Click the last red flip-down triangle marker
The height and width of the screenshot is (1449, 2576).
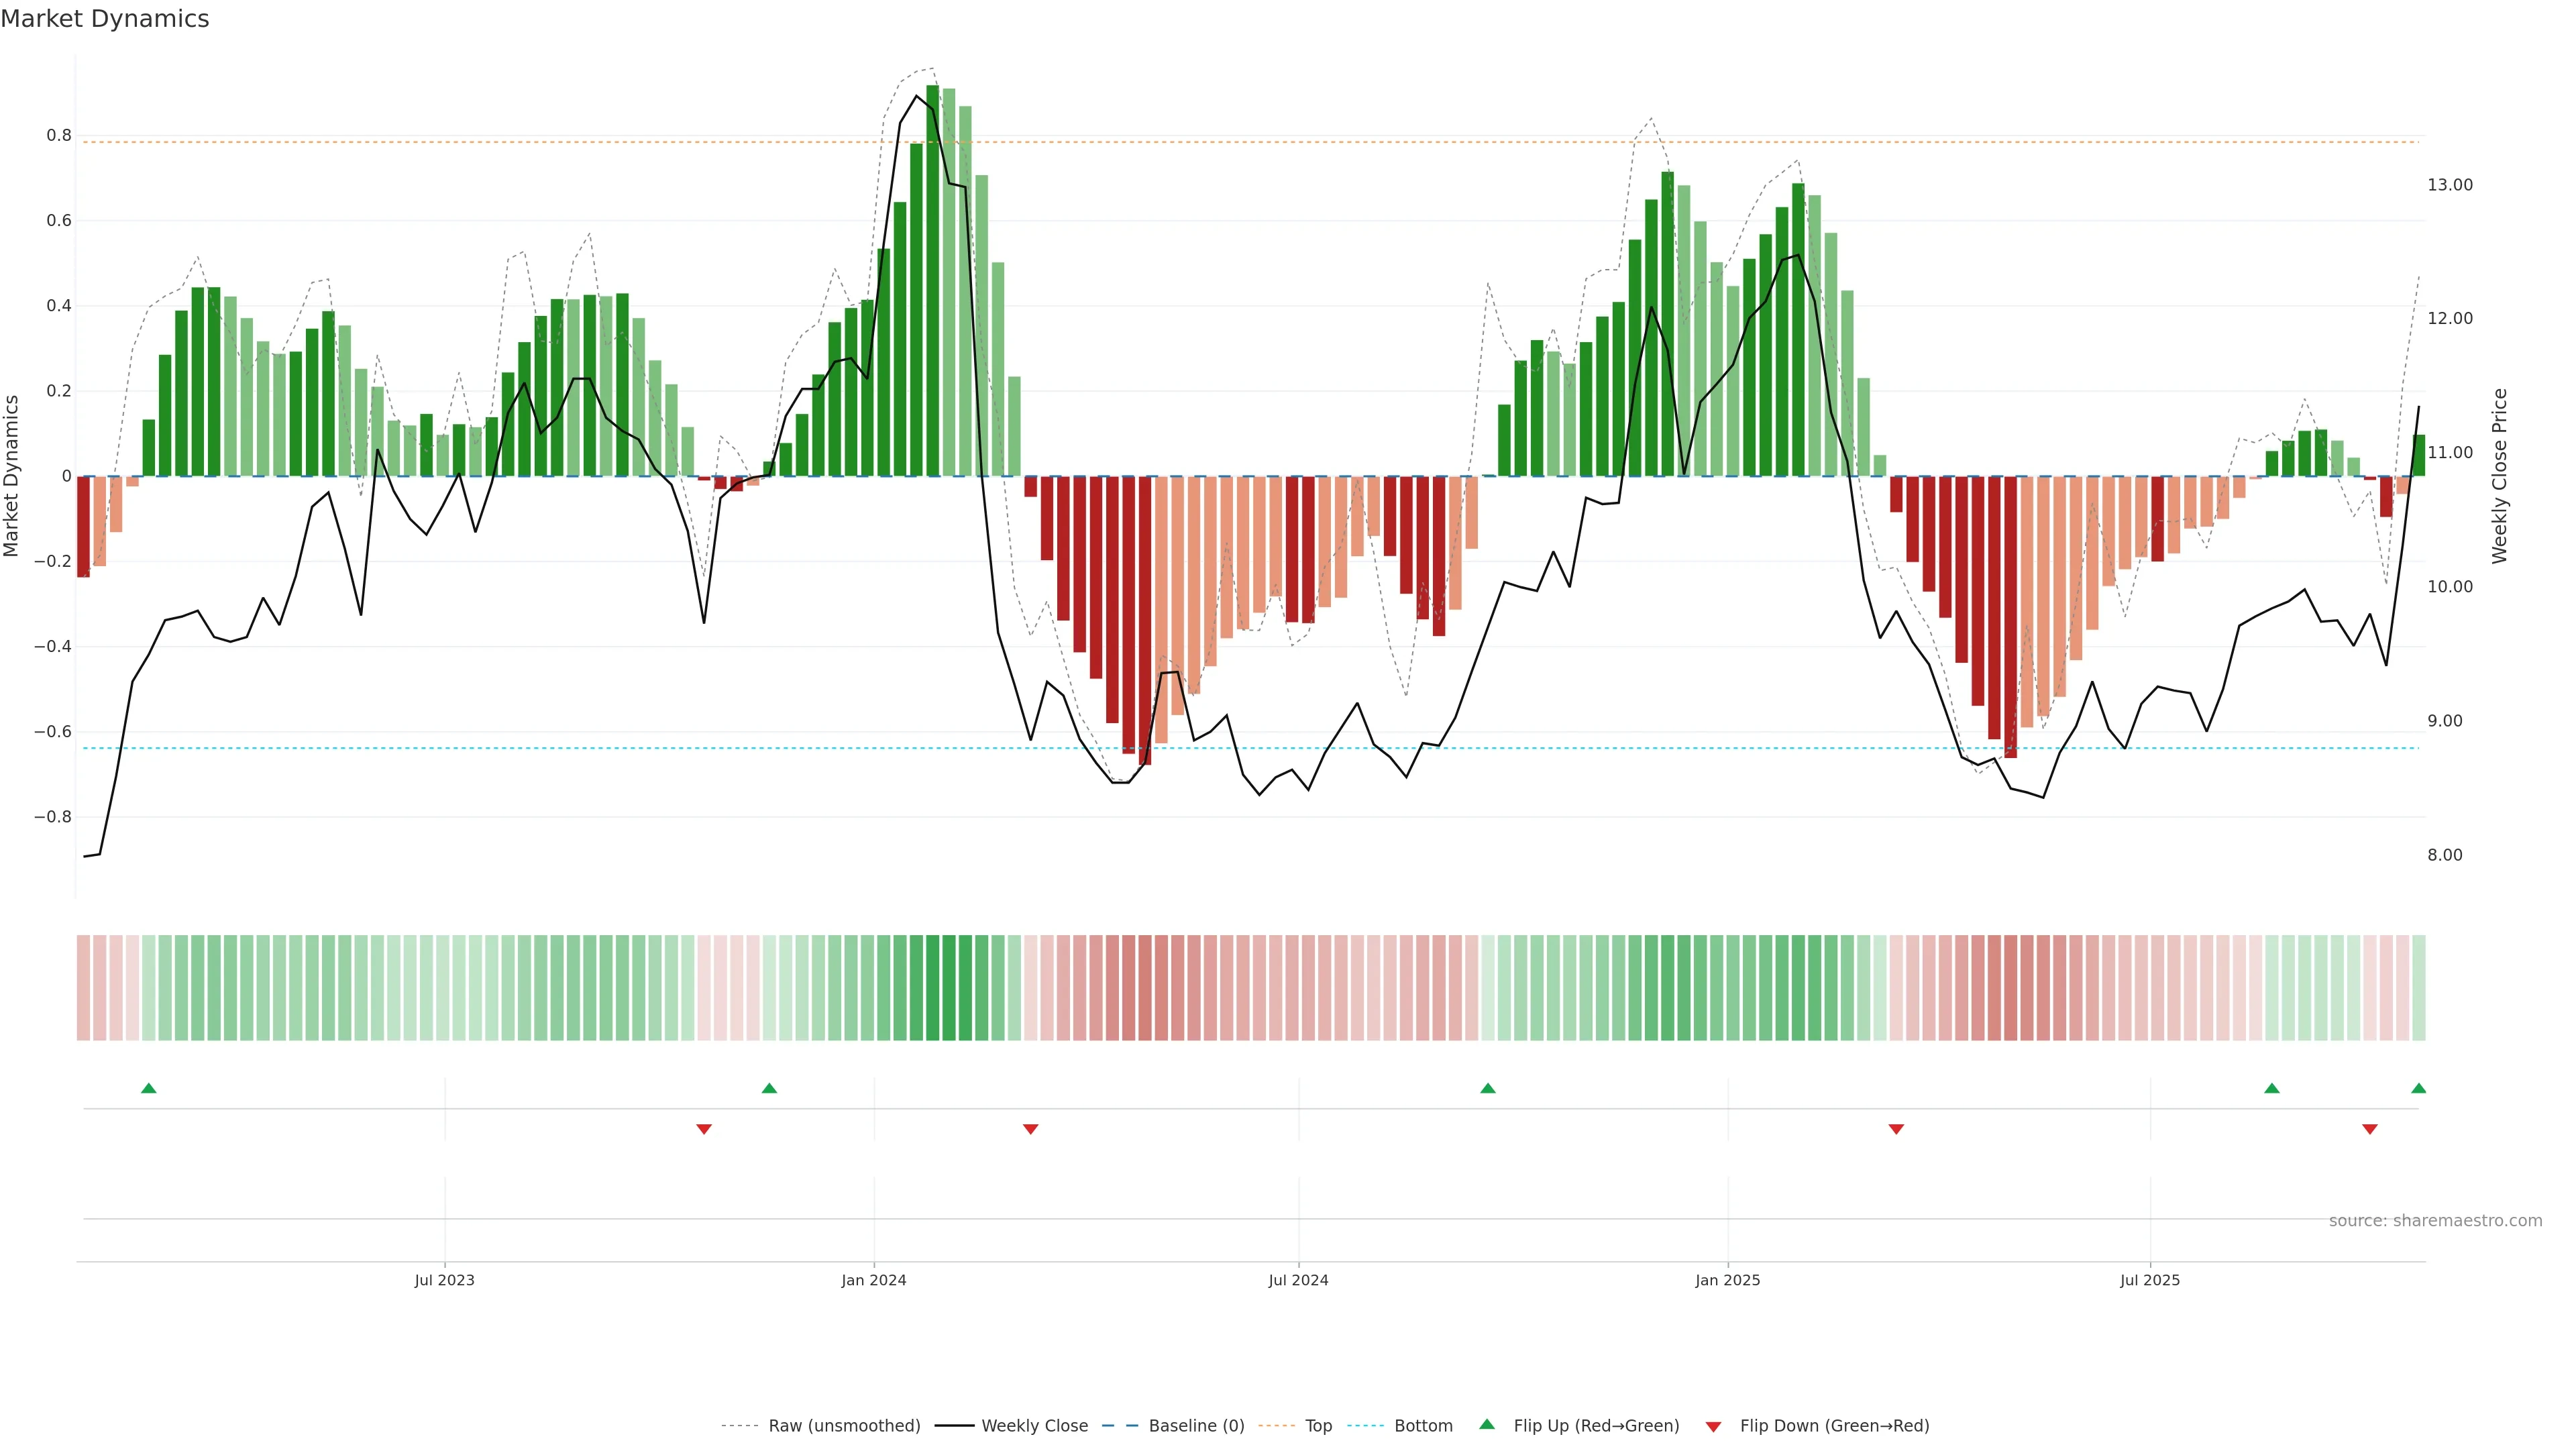point(2369,1129)
